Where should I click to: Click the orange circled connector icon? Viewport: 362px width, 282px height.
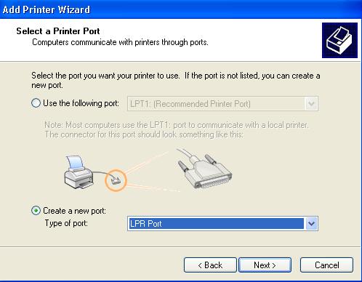pos(116,180)
